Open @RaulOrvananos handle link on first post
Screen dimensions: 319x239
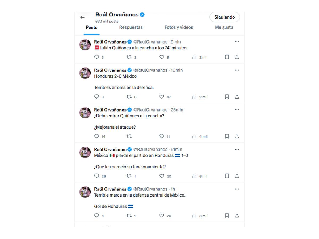pyautogui.click(x=150, y=42)
